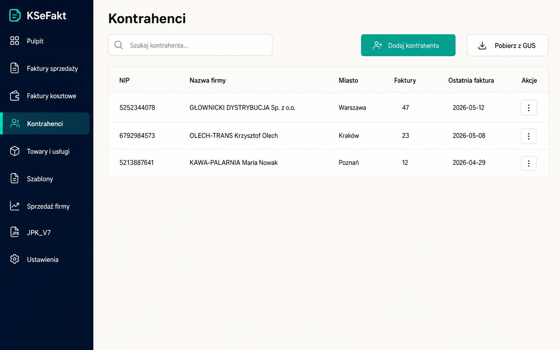The height and width of the screenshot is (350, 560).
Task: Click the Faktury sprzedaży document icon
Action: [14, 68]
